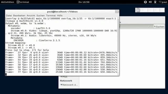Image resolution: width=168 pixels, height=94 pixels.
Task: Click the back arrow in the file manager toolbar
Action: (x=149, y=26)
